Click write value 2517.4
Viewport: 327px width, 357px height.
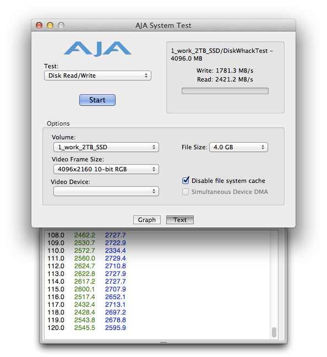(x=85, y=297)
